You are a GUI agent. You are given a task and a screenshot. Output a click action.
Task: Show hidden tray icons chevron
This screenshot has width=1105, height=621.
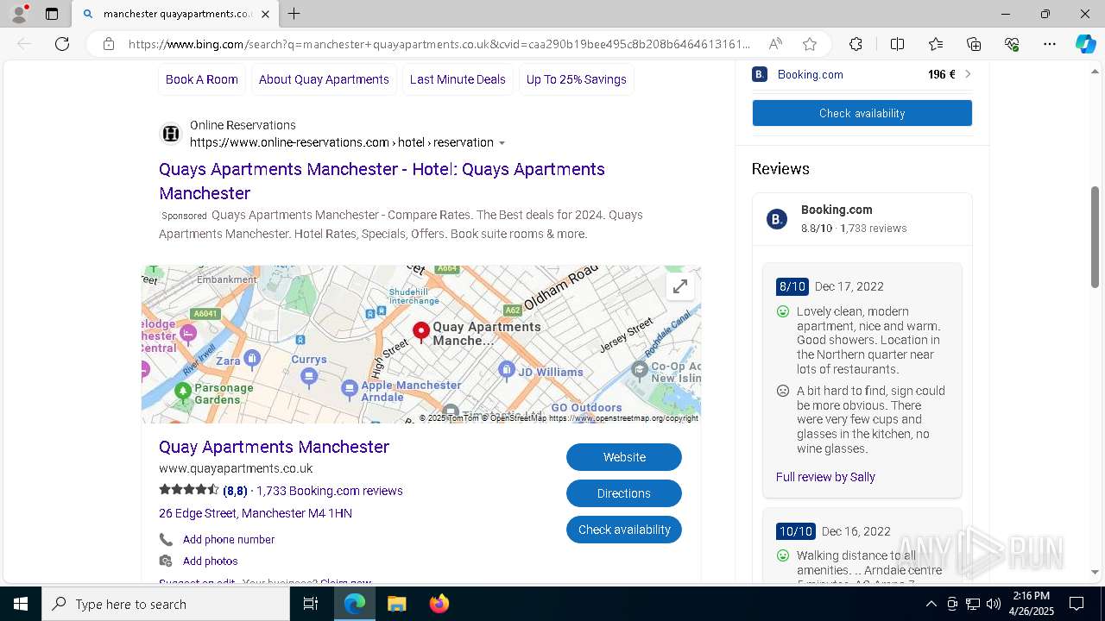(931, 604)
